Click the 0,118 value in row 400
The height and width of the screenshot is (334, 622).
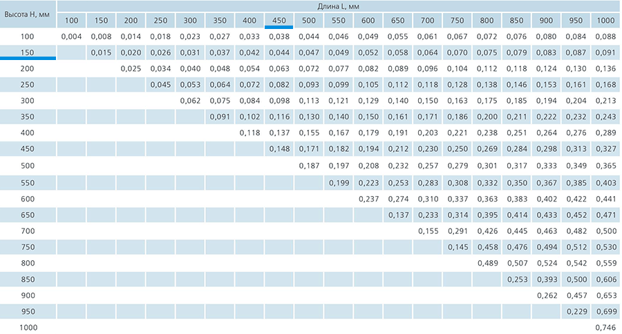[x=249, y=132]
